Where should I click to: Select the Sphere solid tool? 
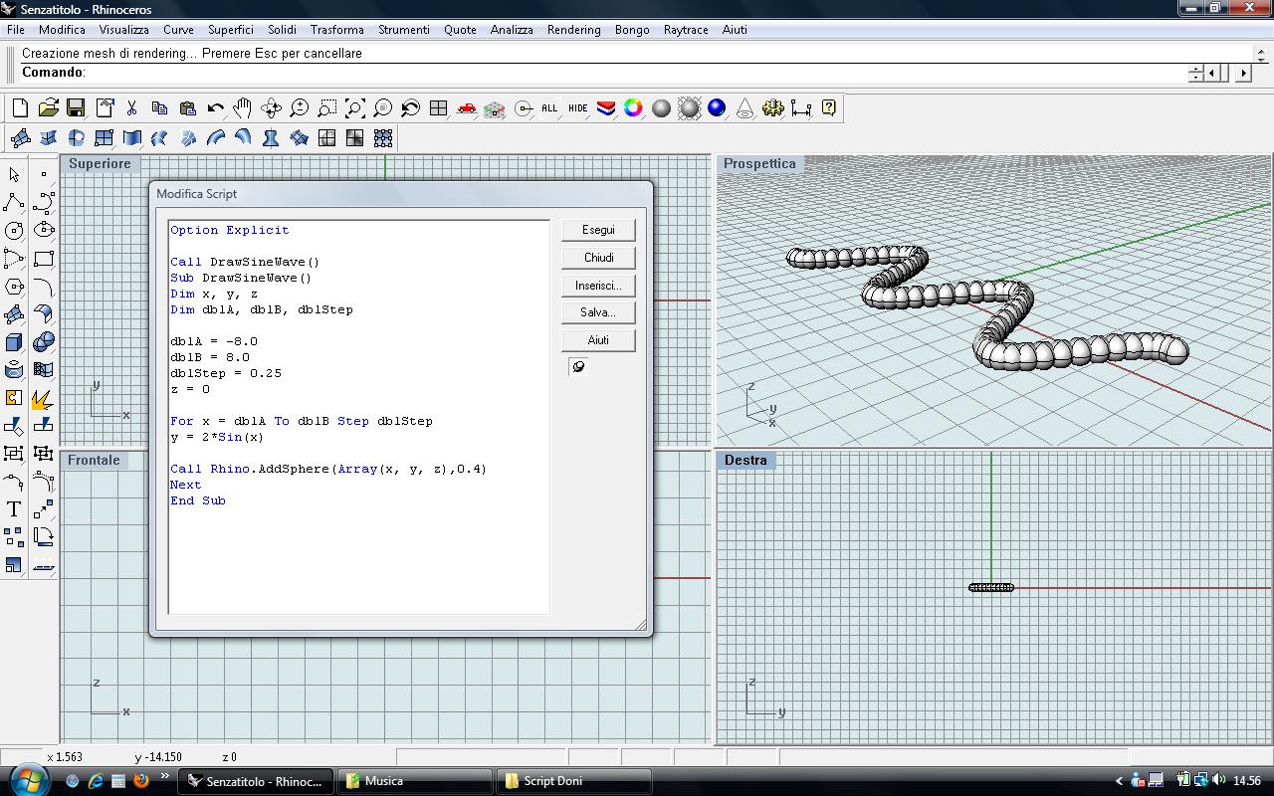pos(42,342)
